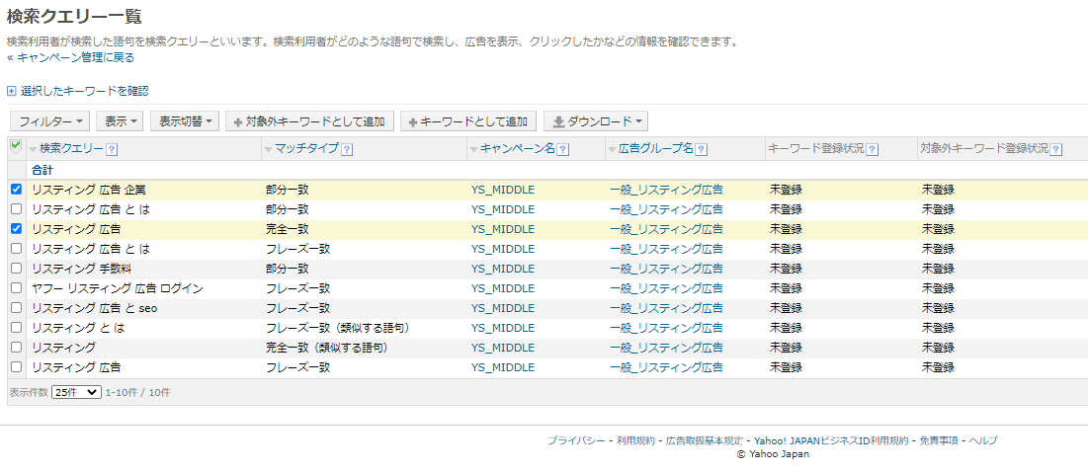This screenshot has height=472, width=1088.
Task: Uncheck the リスティング 広告 完全一致 row checkbox
Action: [x=17, y=228]
